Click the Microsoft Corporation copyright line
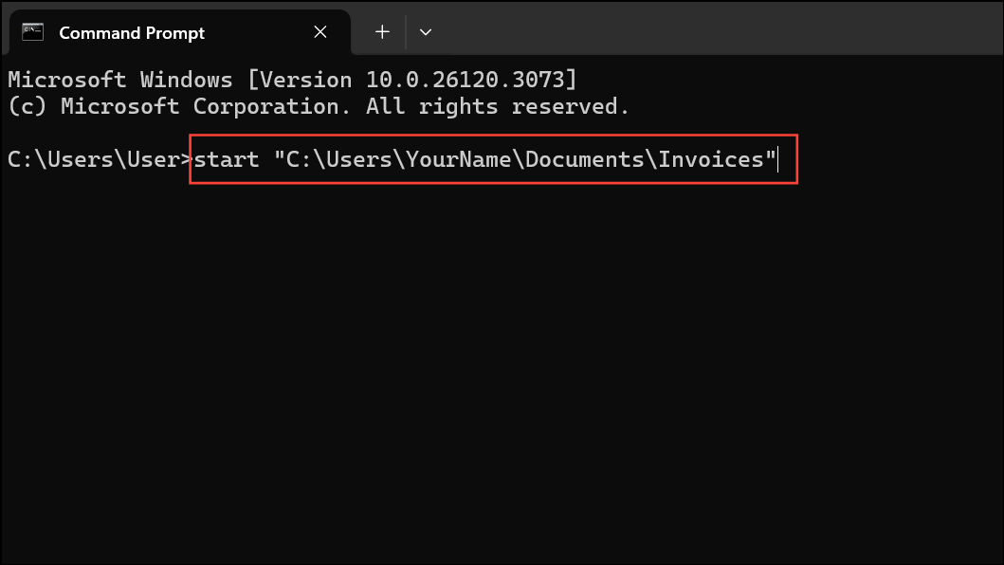 319,106
